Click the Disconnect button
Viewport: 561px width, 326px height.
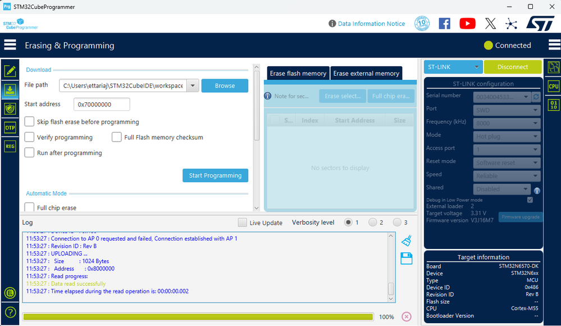pos(512,67)
